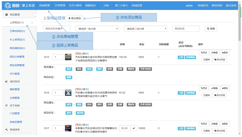242x137 pixels.
Task: Open the 请选择二级分类 dropdown
Action: pyautogui.click(x=145, y=29)
